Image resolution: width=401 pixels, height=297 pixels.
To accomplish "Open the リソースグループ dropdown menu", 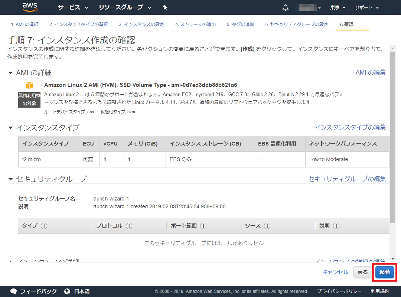I will click(x=125, y=7).
